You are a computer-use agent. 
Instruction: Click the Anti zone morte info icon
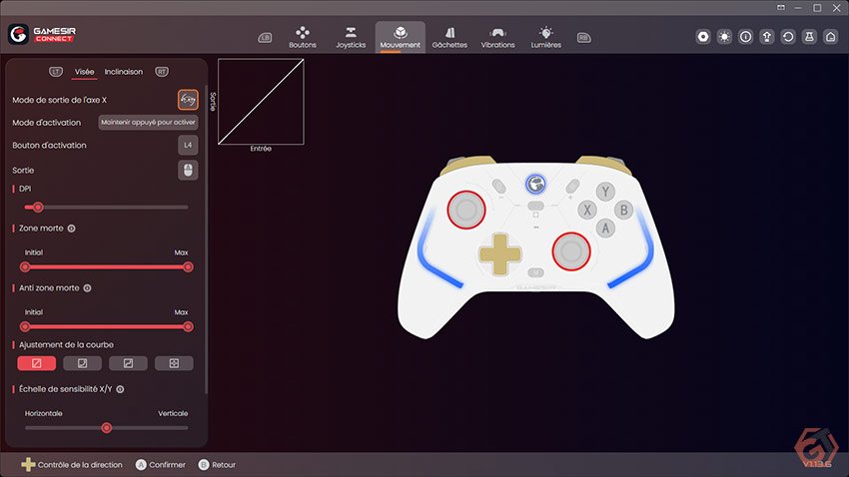click(x=87, y=288)
